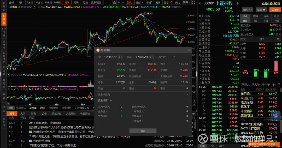Toggle the 成交量 indicator
Image resolution: width=282 pixels, height=148 pixels.
[33, 108]
